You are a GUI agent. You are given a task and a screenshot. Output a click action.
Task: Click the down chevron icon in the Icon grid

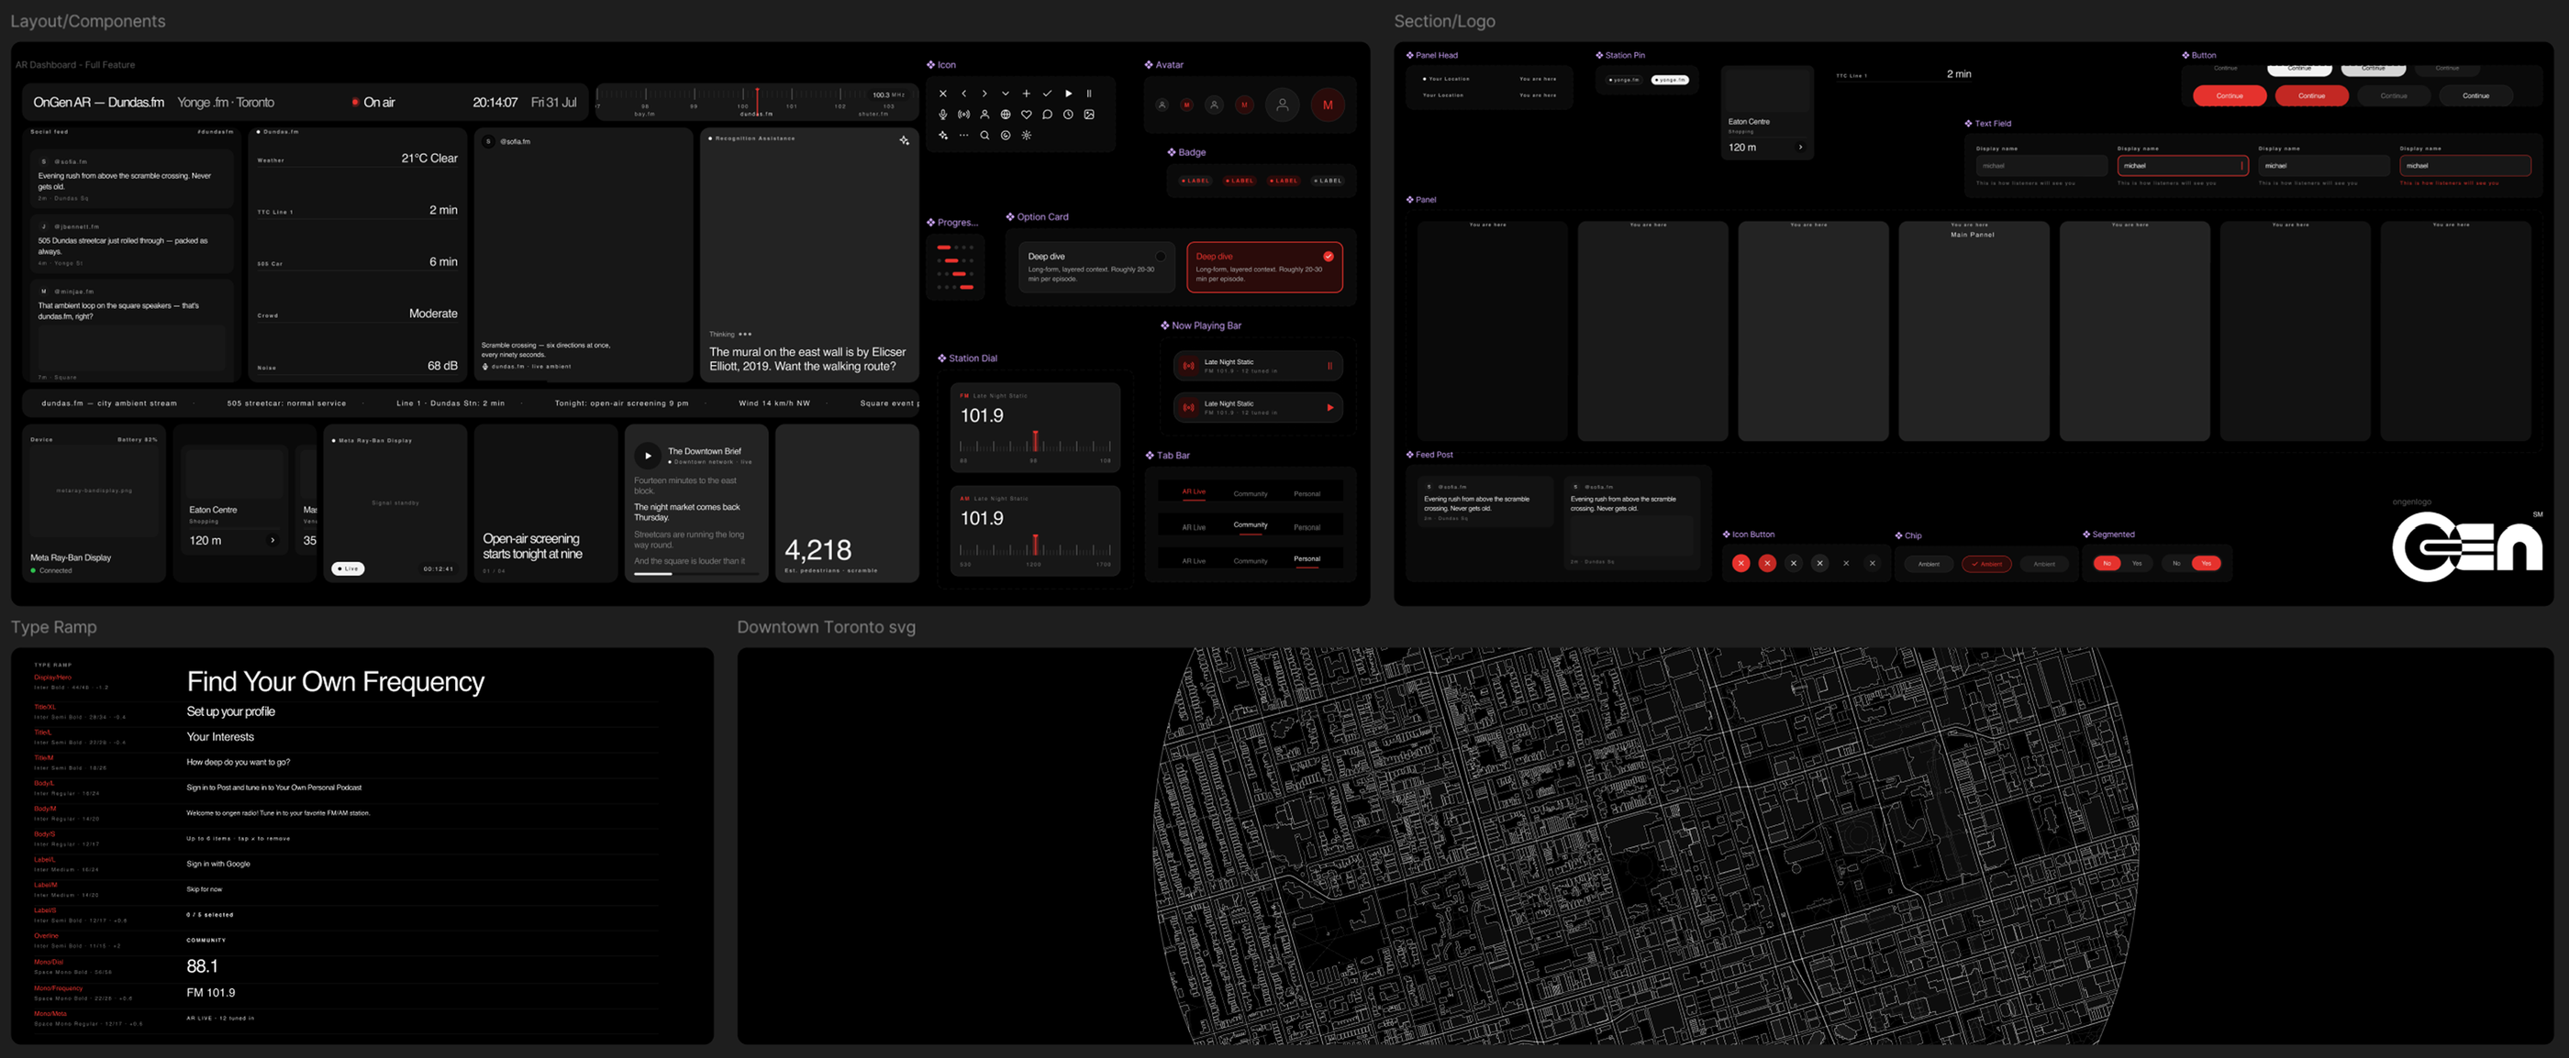point(1006,94)
